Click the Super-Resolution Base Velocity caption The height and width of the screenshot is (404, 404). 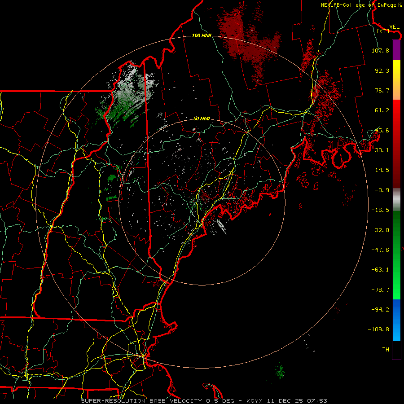[204, 401]
